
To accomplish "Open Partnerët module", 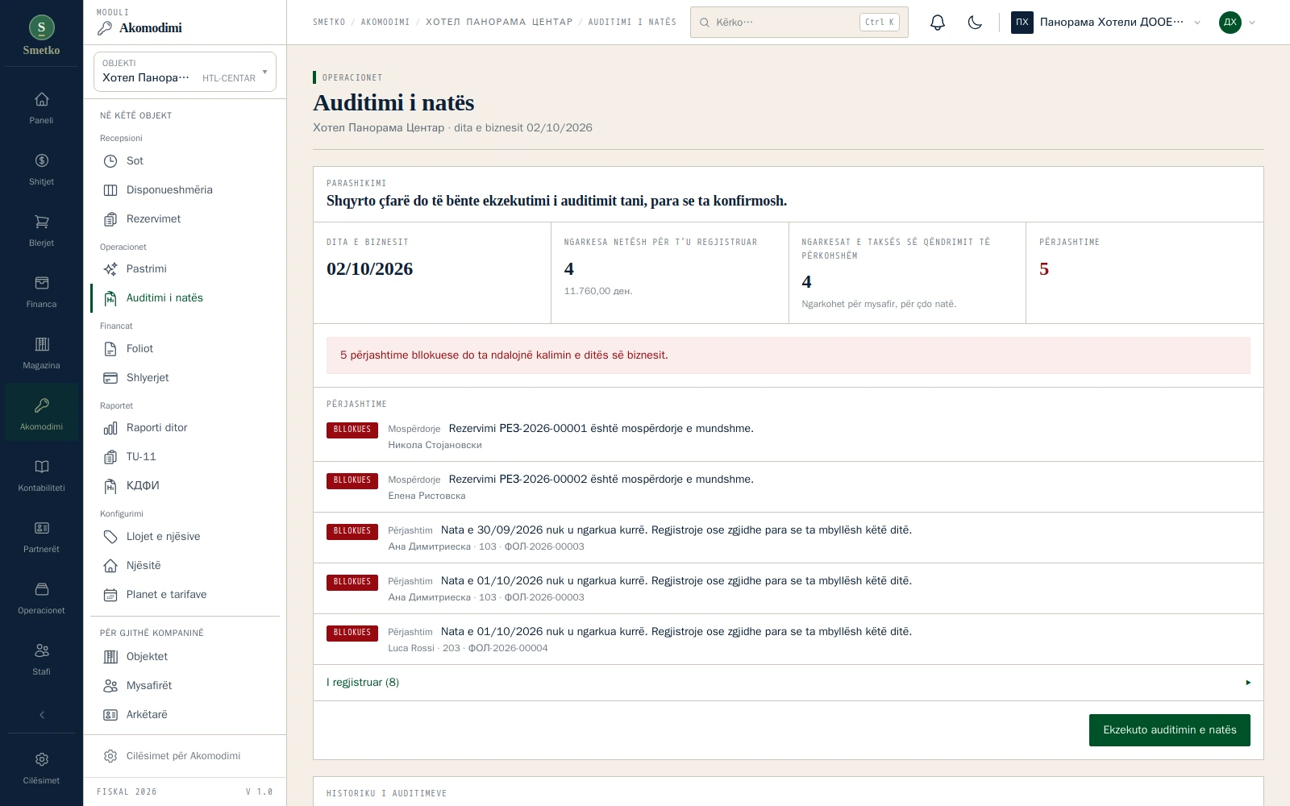I will [x=41, y=538].
